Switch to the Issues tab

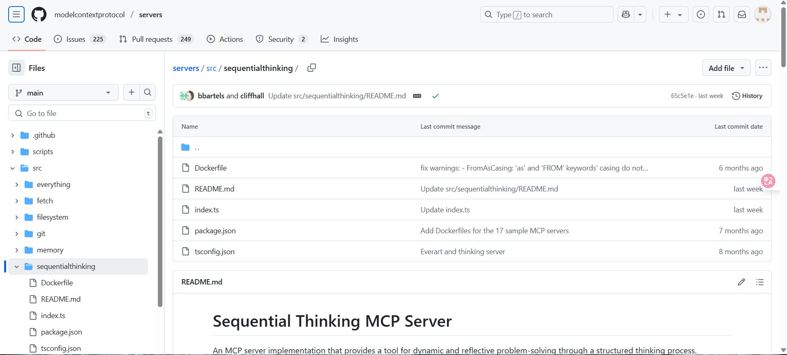click(x=80, y=39)
